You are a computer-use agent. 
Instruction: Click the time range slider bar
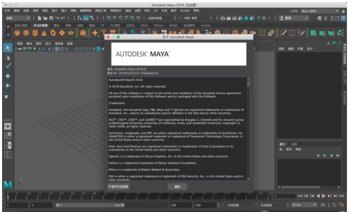[90, 205]
